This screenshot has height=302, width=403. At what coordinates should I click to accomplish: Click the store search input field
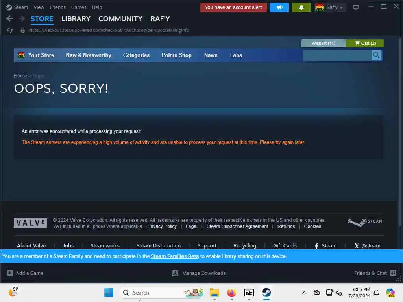337,55
